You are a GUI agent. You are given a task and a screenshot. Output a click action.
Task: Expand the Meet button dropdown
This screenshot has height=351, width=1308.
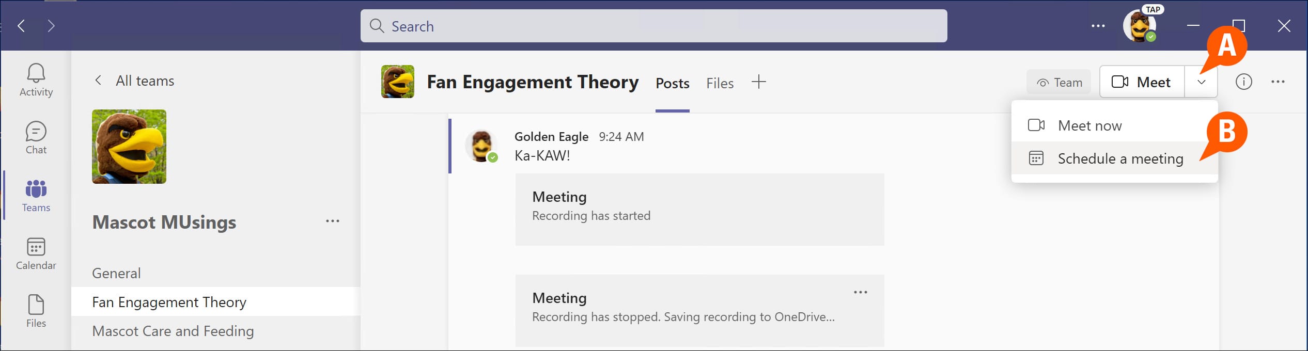coord(1202,81)
